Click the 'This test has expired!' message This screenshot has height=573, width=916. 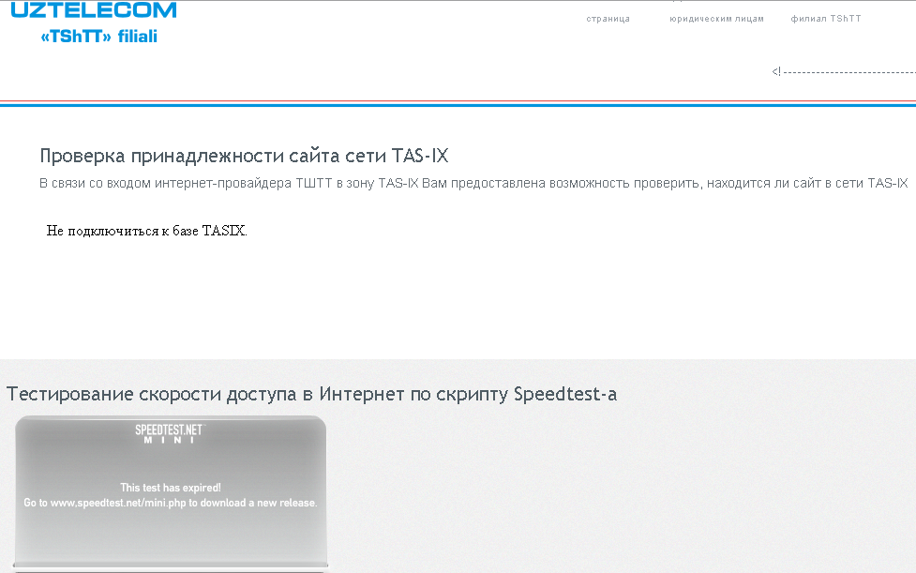171,488
